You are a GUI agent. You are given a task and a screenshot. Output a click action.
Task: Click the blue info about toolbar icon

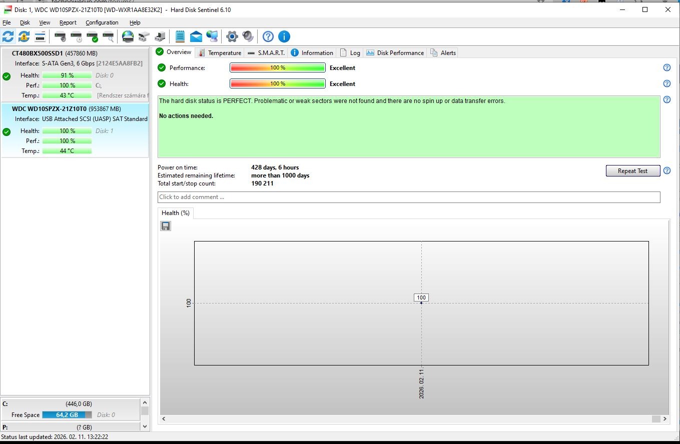click(x=284, y=36)
